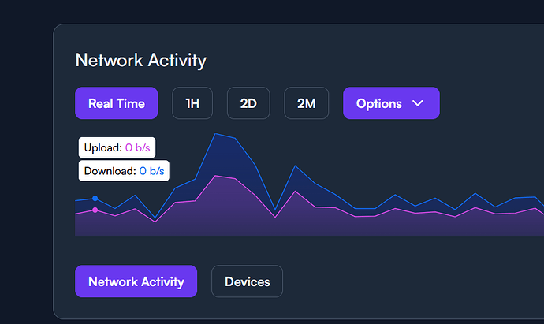Select the Real Time range button
The height and width of the screenshot is (324, 544).
pyautogui.click(x=117, y=103)
